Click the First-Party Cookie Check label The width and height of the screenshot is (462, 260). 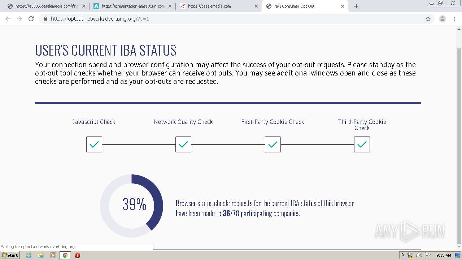tap(273, 122)
